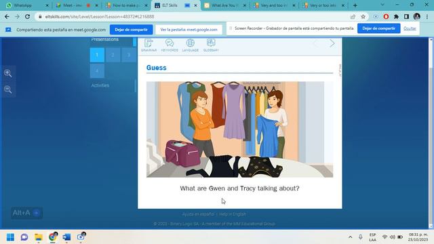Open the Glossary icon

tap(211, 45)
